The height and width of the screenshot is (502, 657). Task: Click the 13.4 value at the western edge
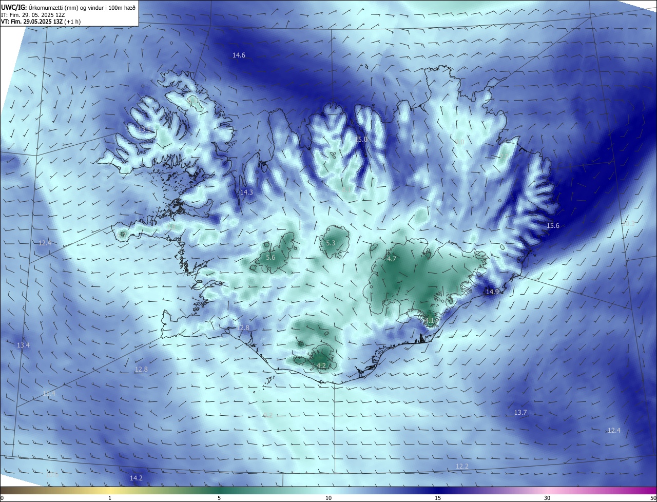pyautogui.click(x=23, y=345)
